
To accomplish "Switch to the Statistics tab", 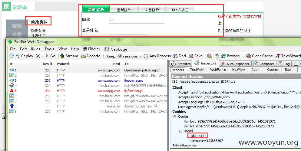I will point(182,64).
